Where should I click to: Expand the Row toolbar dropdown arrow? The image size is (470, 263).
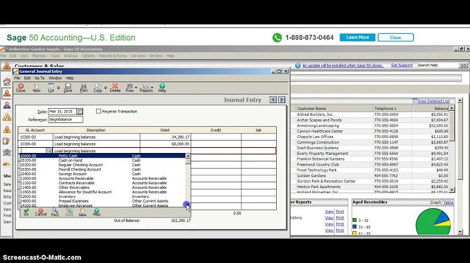[136, 88]
